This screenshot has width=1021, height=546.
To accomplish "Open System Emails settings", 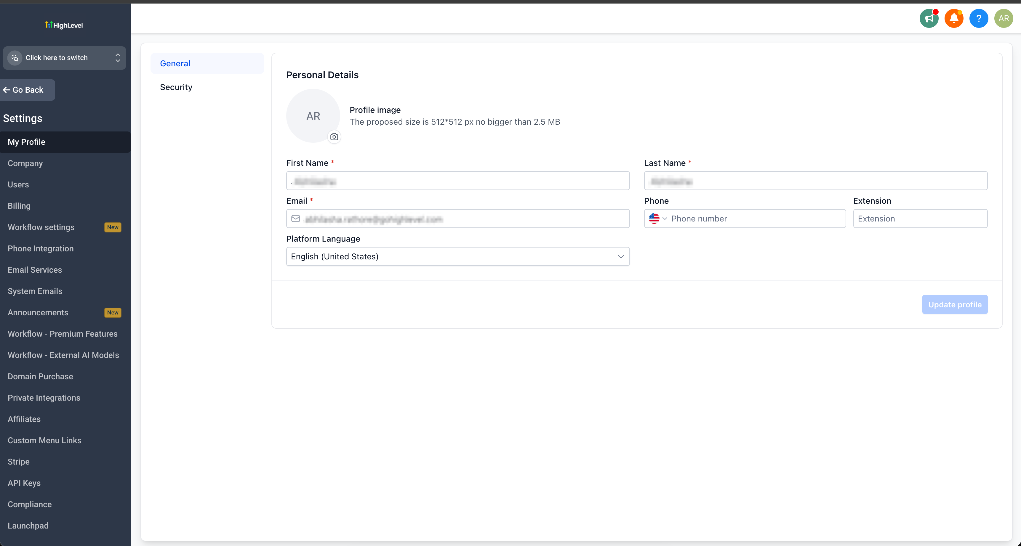I will tap(65, 291).
